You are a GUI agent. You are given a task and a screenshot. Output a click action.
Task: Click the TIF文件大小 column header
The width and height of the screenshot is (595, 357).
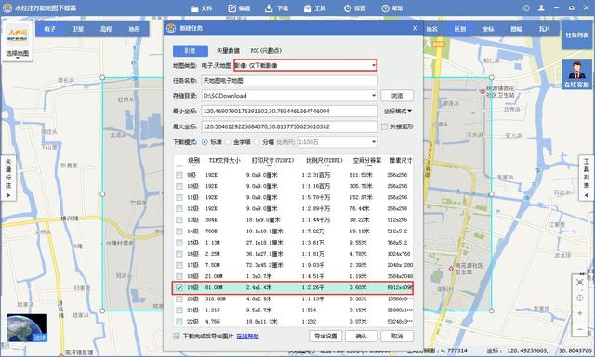[x=225, y=161]
